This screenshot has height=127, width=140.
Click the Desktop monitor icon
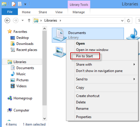pos(13,38)
